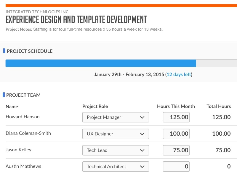Open Diana Coleman-Smith's role dropdown
237x177 pixels.
(x=116, y=134)
